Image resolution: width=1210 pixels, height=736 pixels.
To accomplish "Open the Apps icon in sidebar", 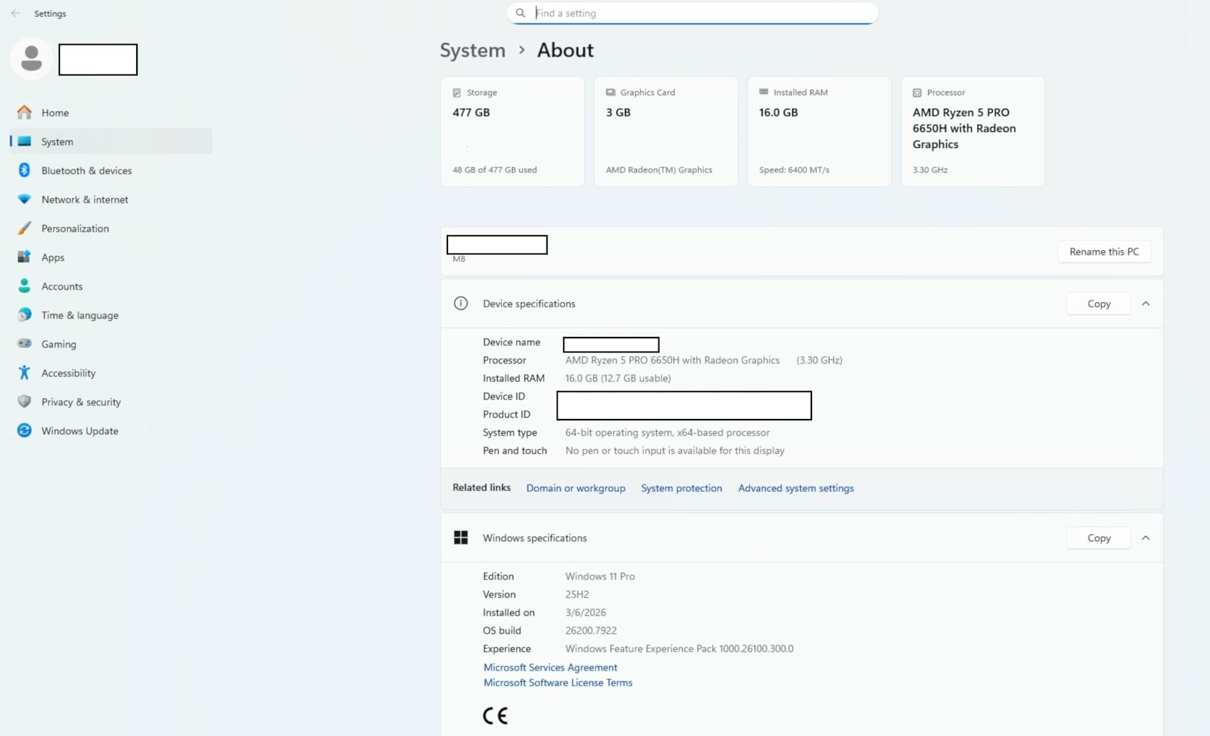I will tap(25, 257).
